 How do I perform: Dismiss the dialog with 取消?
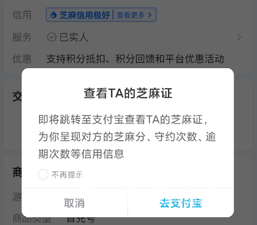(x=74, y=203)
